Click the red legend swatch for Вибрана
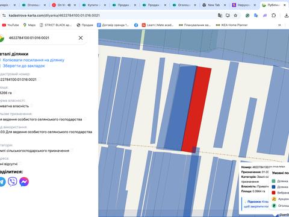The width and height of the screenshot is (289, 217). 273,193
